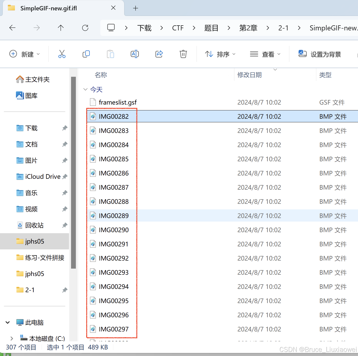This screenshot has height=356, width=358.
Task: Open the 查看 view options dropdown
Action: coord(265,54)
